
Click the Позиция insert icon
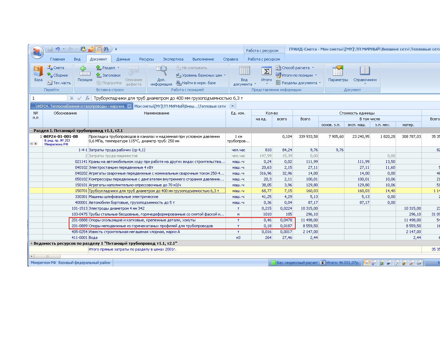[x=85, y=74]
